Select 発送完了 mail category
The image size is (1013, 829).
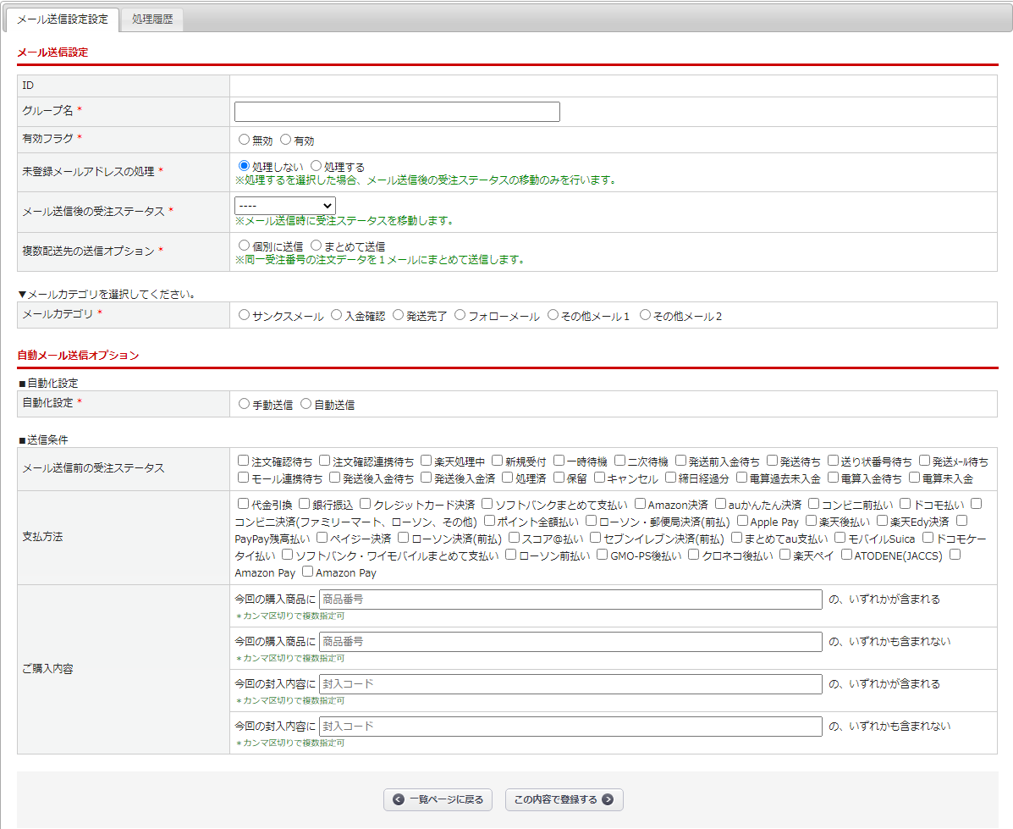399,316
